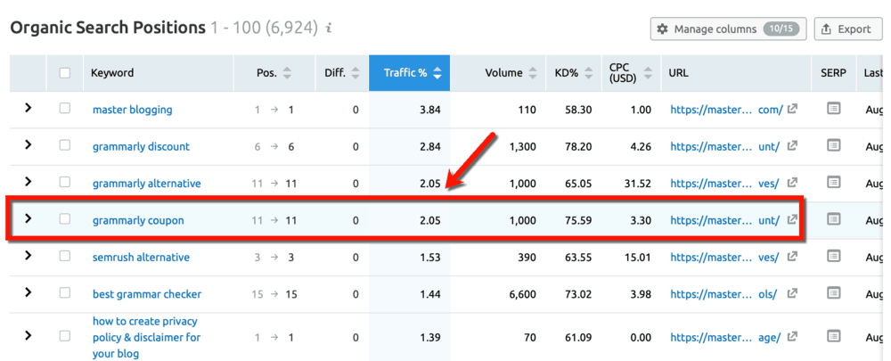Select the 6,600 volume value
This screenshot has height=361, width=891.
click(523, 294)
